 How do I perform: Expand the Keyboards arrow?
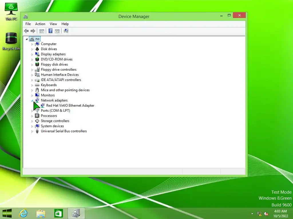(x=32, y=85)
